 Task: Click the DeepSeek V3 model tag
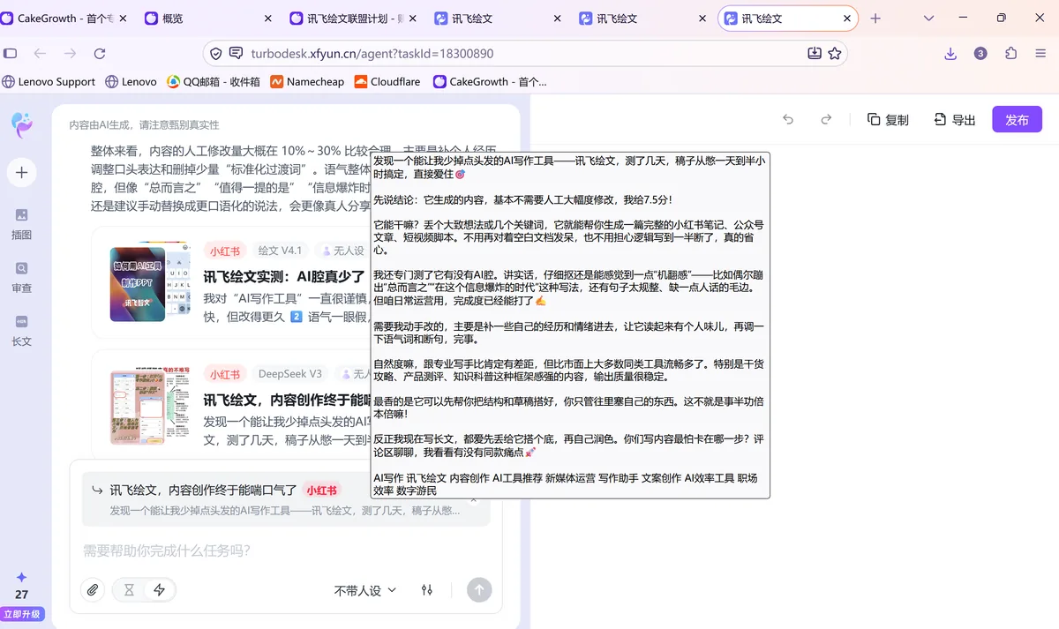pyautogui.click(x=290, y=374)
